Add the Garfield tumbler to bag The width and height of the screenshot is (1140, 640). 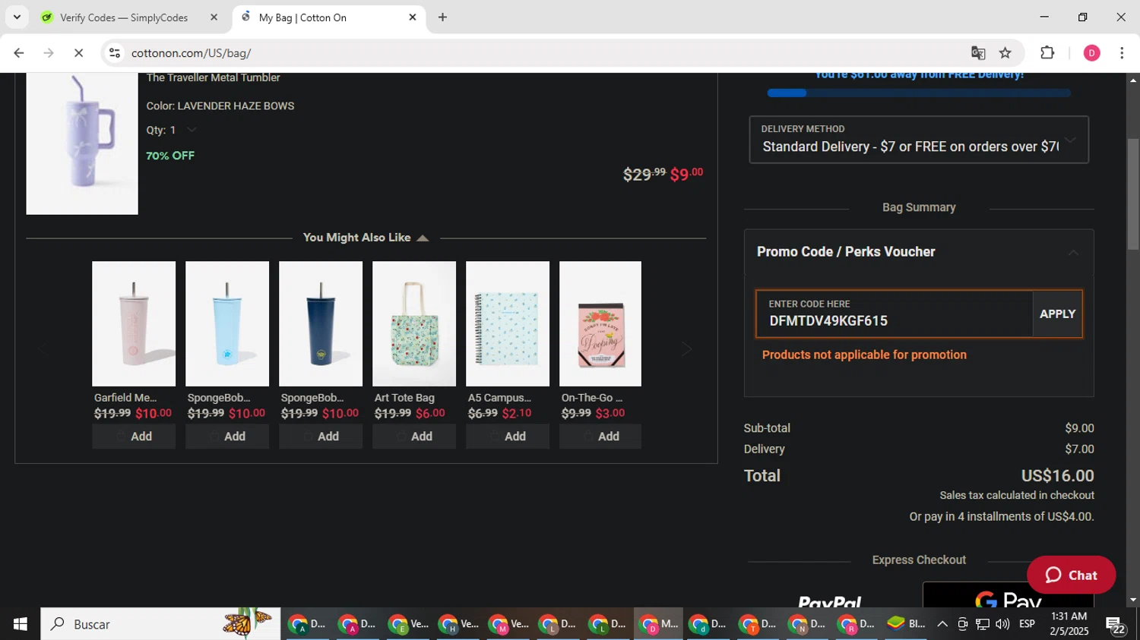pos(134,437)
